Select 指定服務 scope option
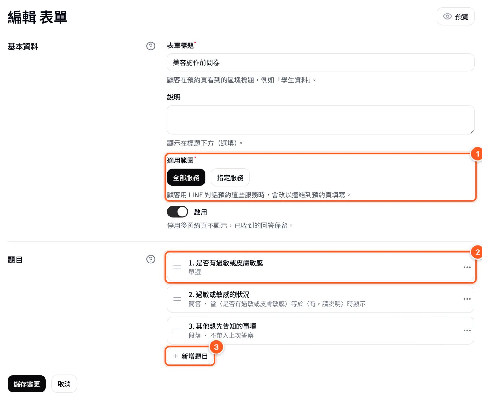This screenshot has width=482, height=400. (x=230, y=178)
